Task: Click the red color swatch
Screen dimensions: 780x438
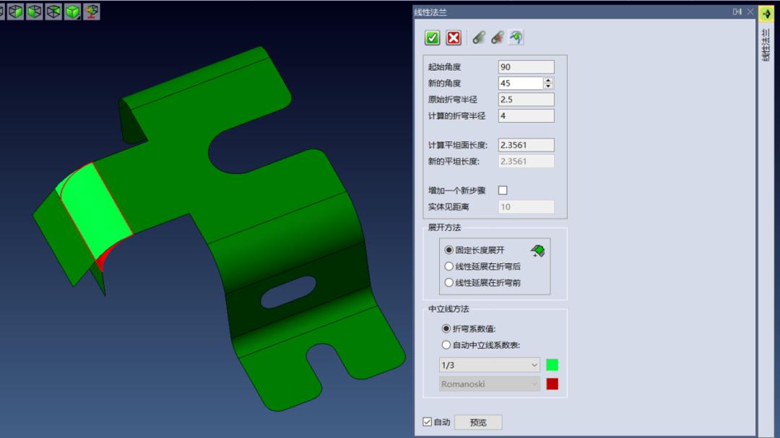Action: point(552,384)
